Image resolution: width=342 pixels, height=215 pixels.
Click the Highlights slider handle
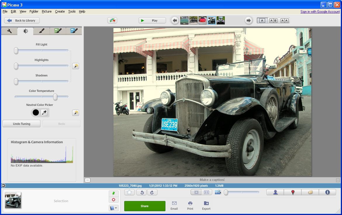point(16,66)
